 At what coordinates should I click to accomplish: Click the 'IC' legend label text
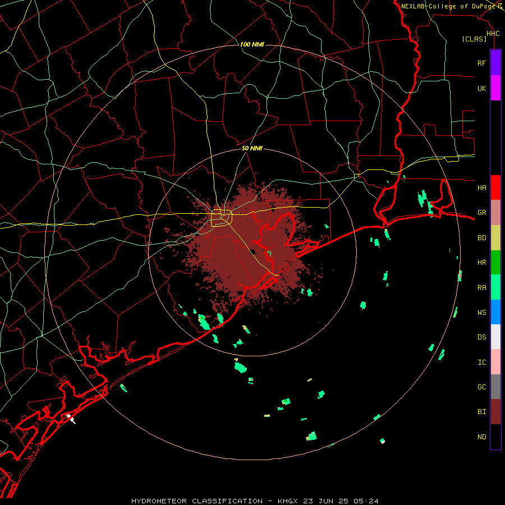(x=481, y=362)
